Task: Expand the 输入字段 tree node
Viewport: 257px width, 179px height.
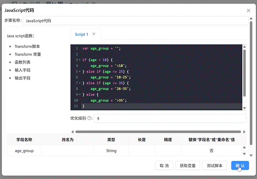Action: [x=10, y=70]
